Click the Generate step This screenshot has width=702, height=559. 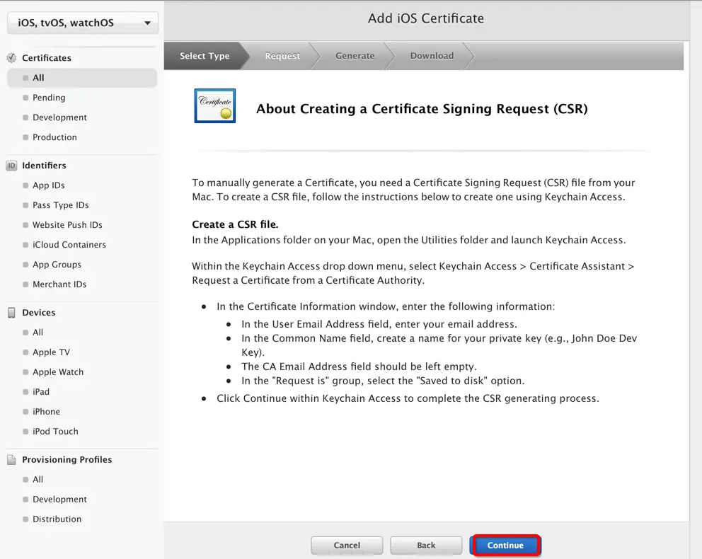(355, 56)
